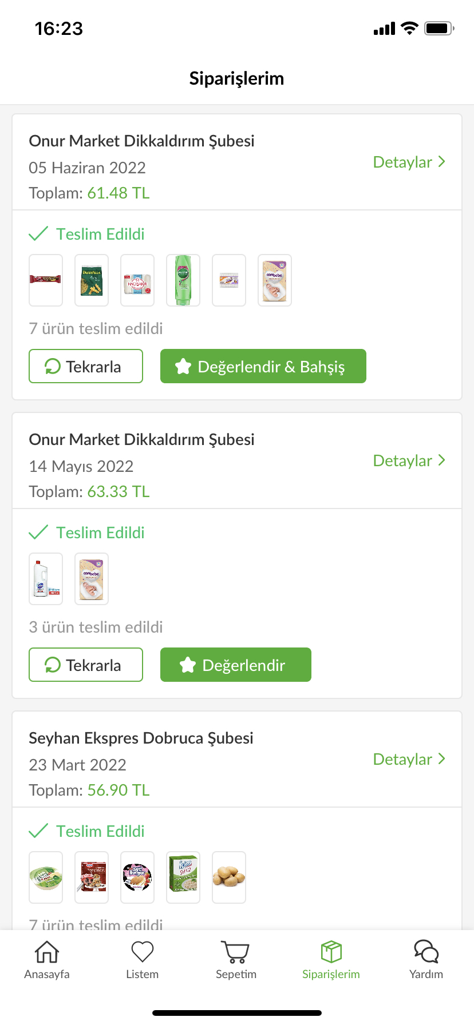Tap Değerlendir on the 14 Mayıs order

236,665
